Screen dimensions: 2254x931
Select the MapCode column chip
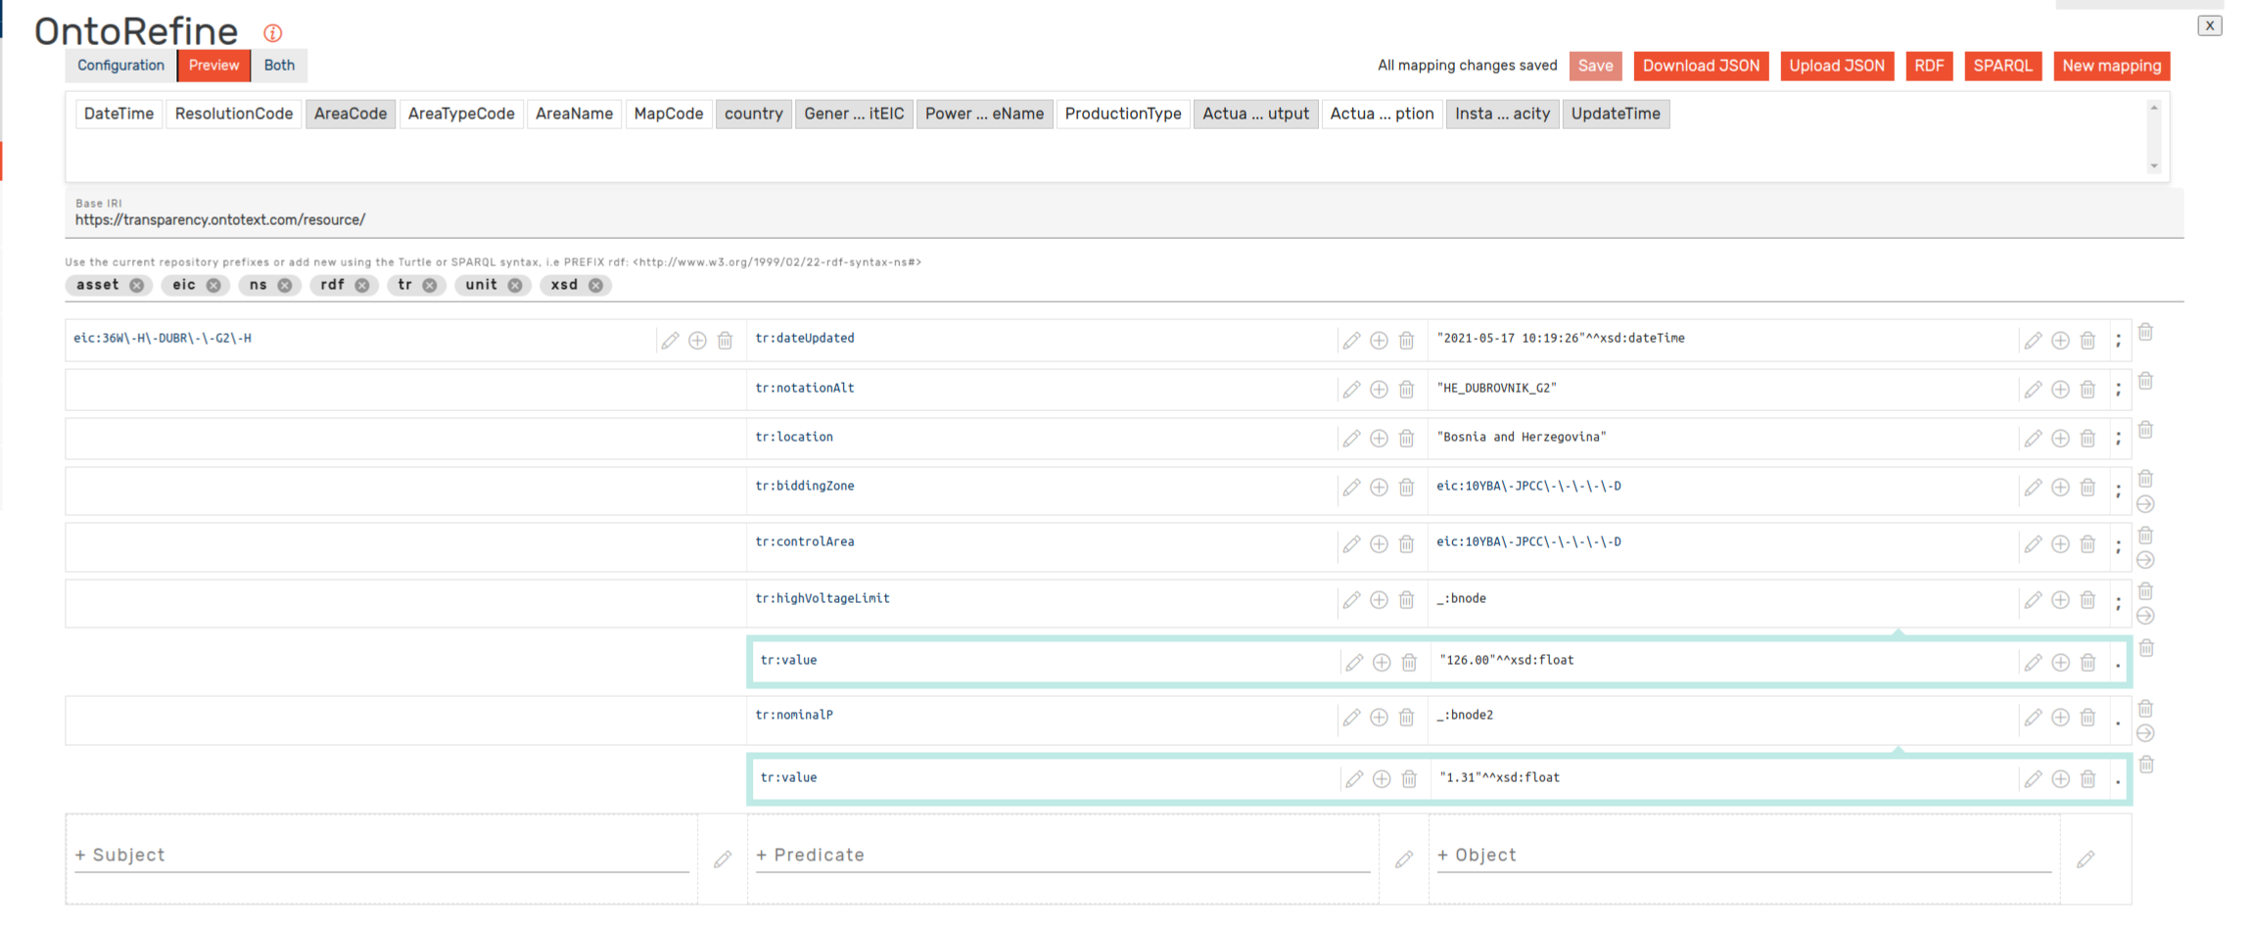pyautogui.click(x=669, y=114)
